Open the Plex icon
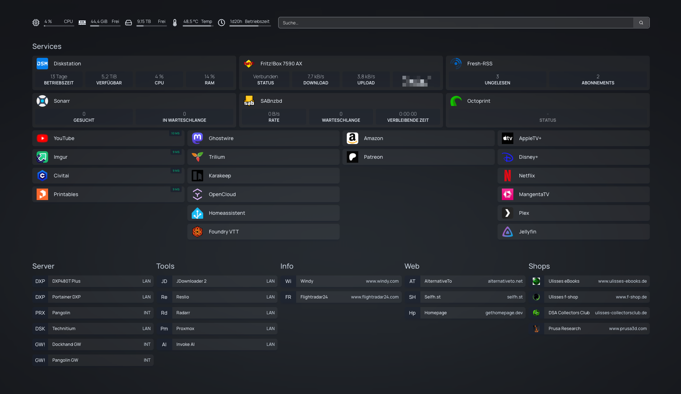The width and height of the screenshot is (681, 394). [x=508, y=213]
